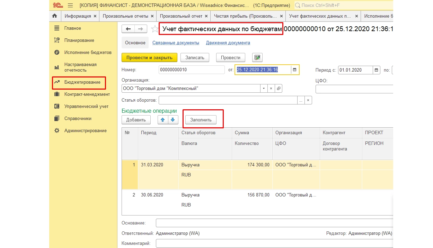The image size is (433, 248).
Task: Move row down with blue arrow
Action: 173,120
